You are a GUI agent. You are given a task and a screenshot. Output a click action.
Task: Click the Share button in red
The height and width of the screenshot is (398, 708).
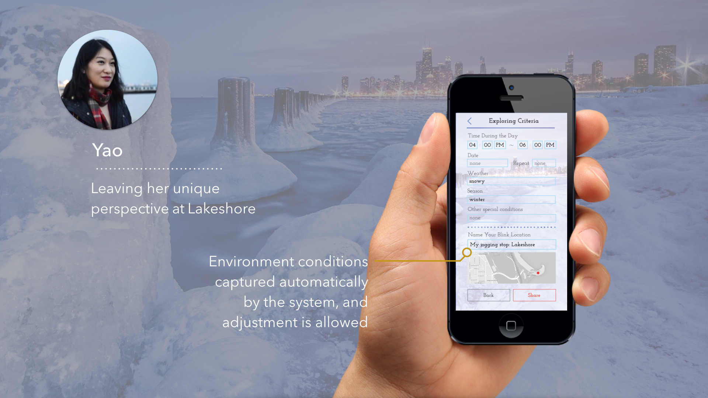click(533, 295)
